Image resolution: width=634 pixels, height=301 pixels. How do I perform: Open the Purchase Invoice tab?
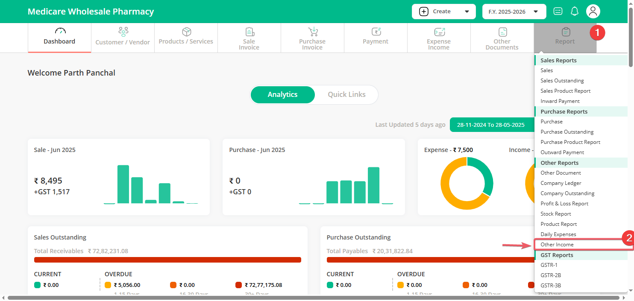[x=312, y=38]
